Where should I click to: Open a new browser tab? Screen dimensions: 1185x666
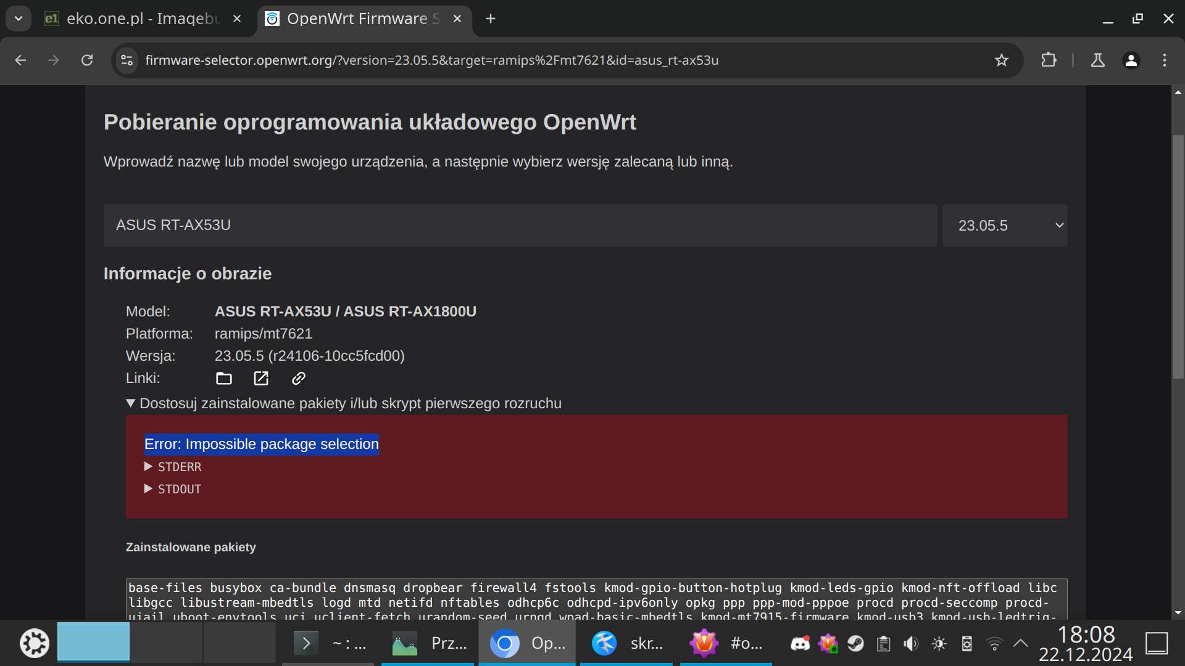[491, 19]
